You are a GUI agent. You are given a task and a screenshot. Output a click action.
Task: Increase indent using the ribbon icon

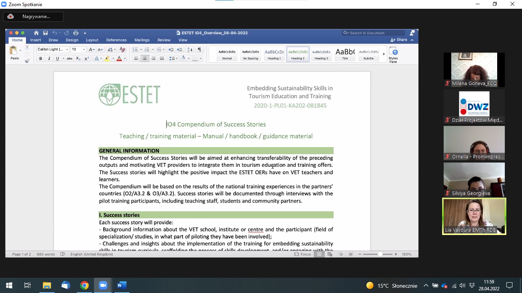pos(179,50)
